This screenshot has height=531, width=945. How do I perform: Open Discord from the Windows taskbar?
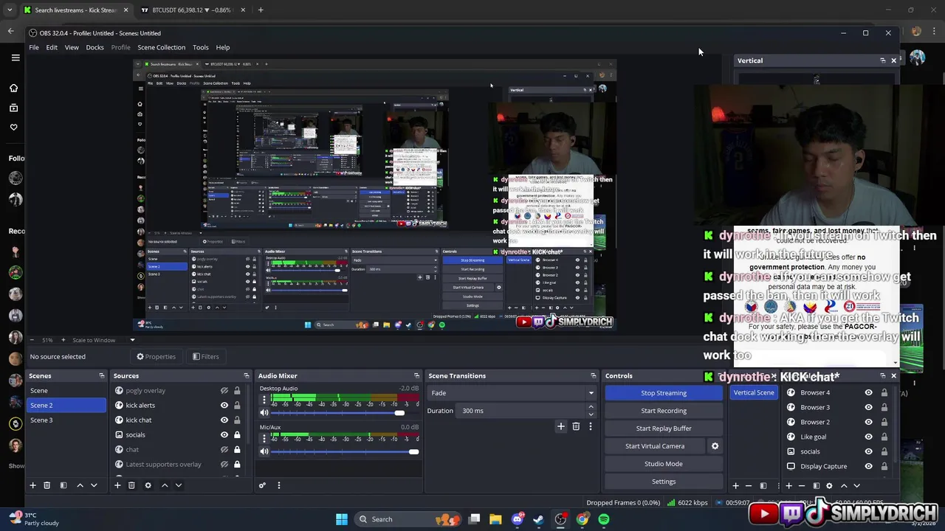coord(518,519)
